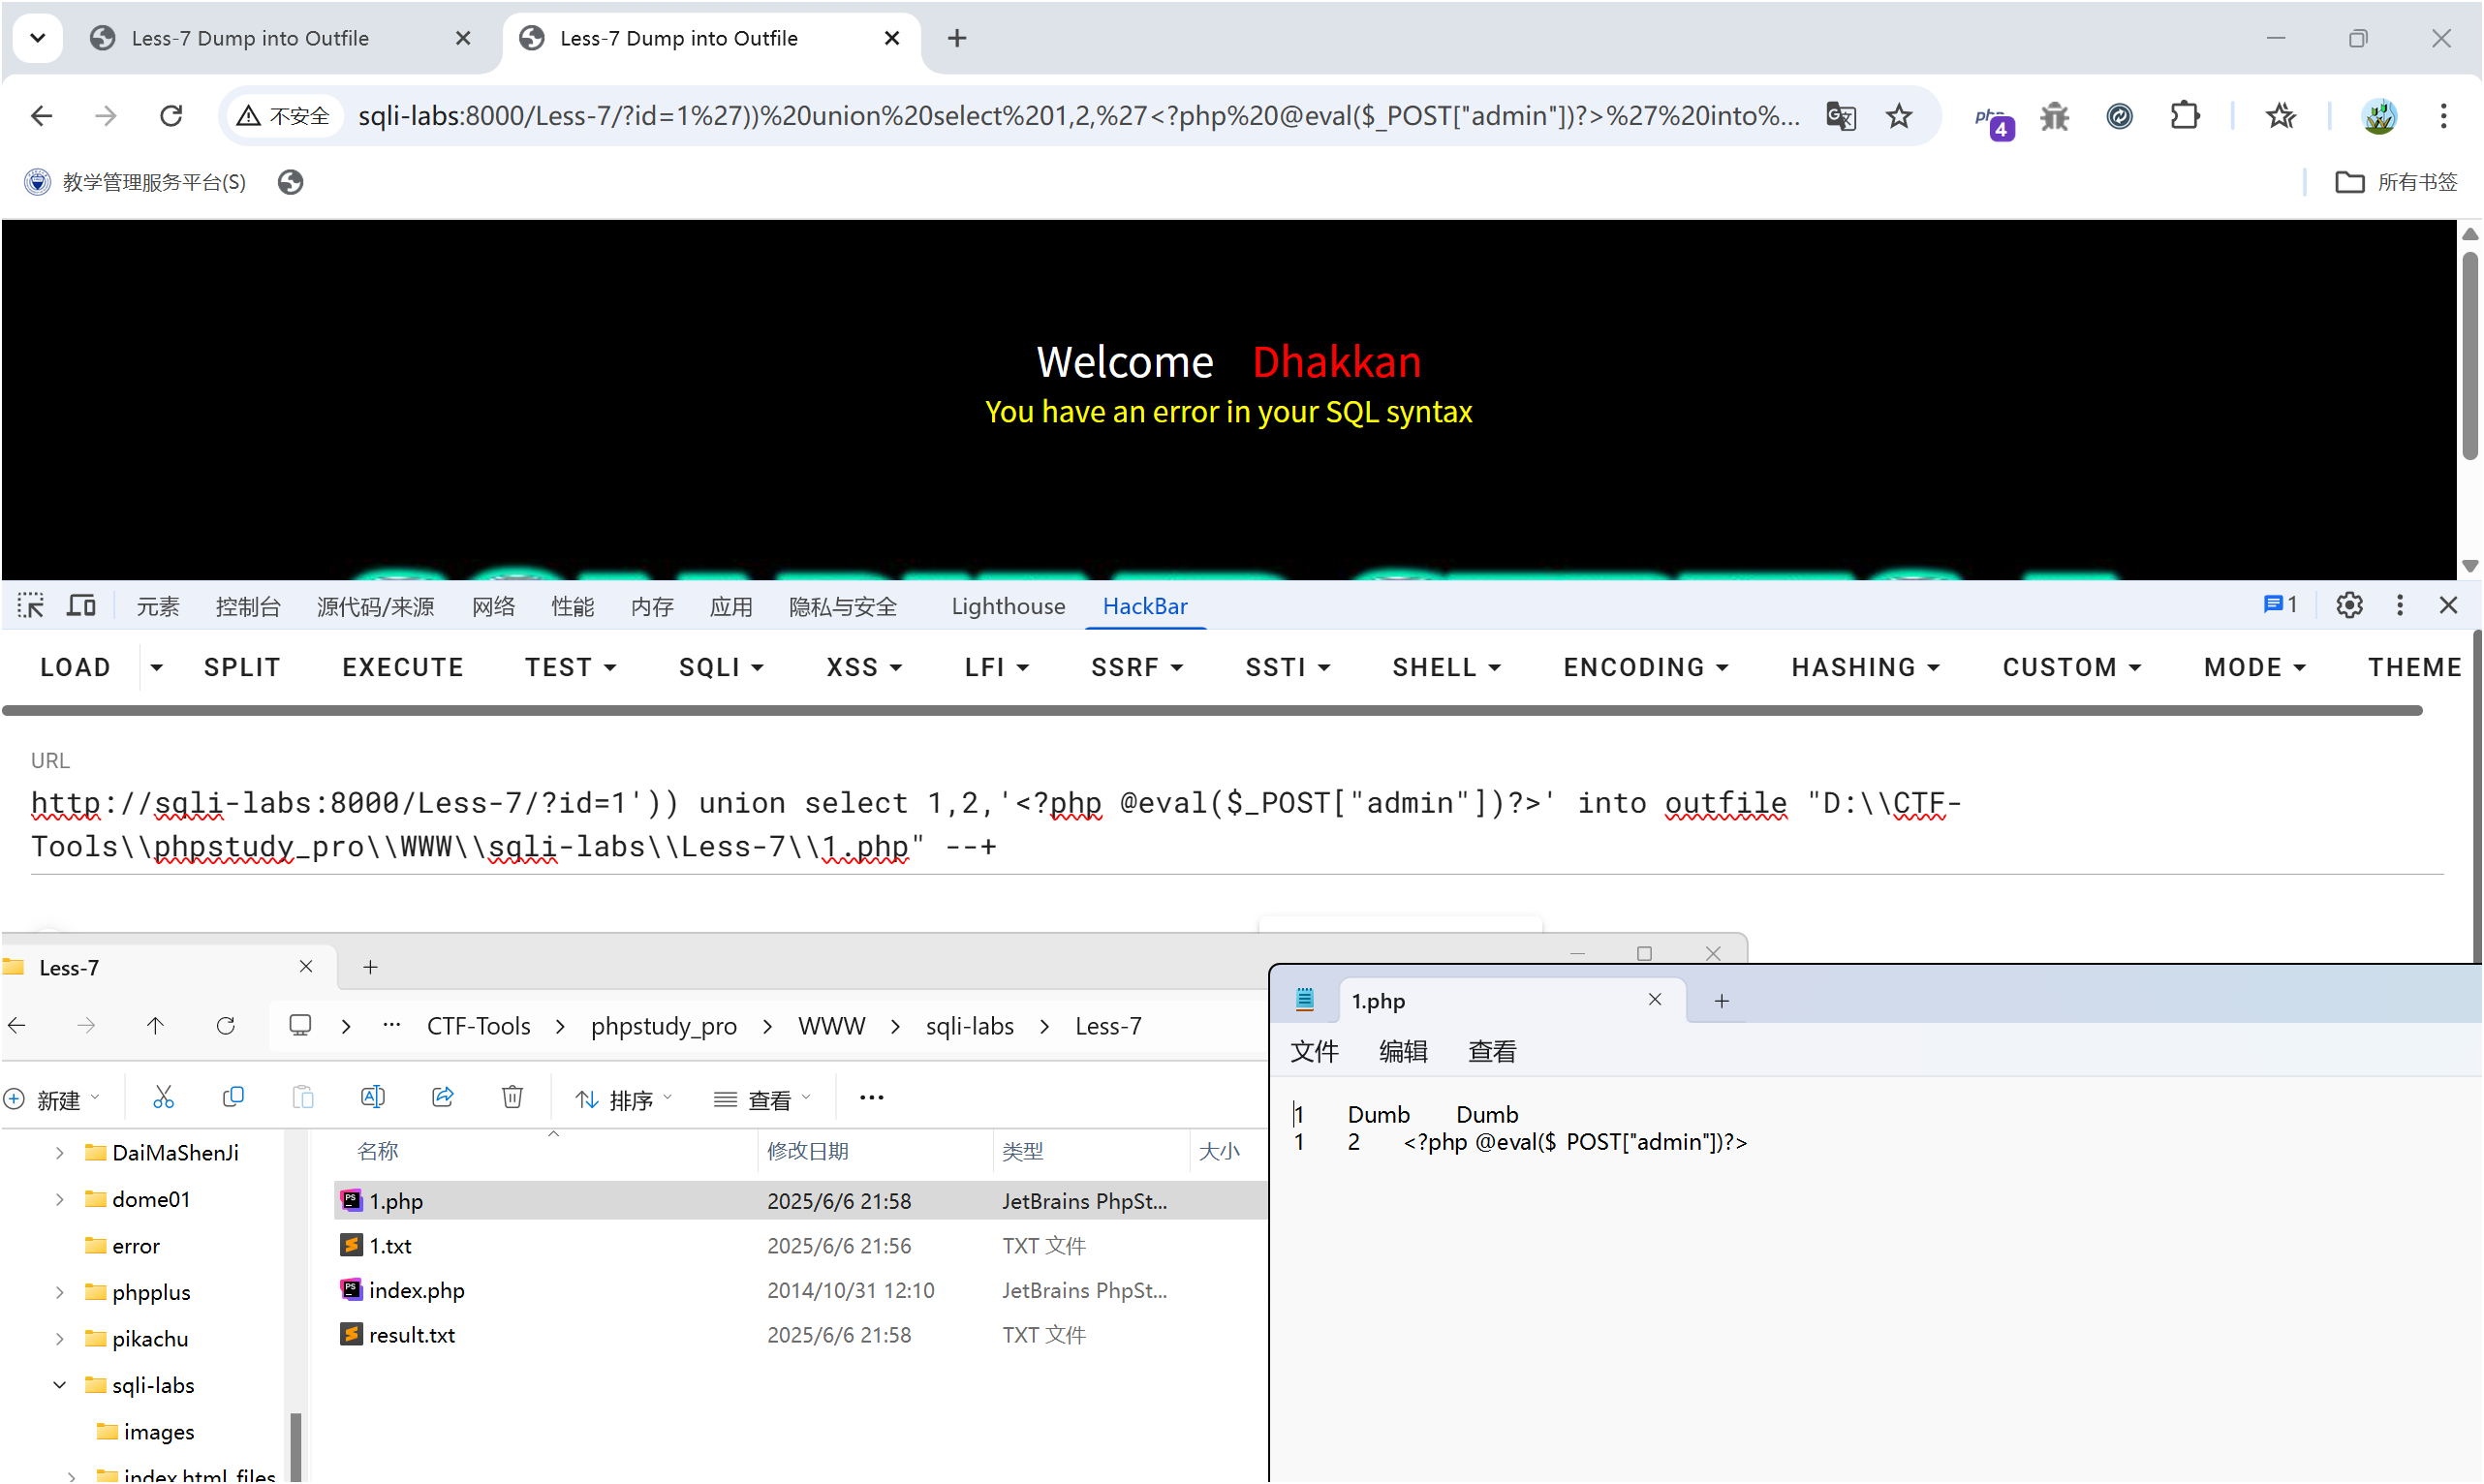The height and width of the screenshot is (1484, 2484).
Task: Switch to the Lighthouse DevTools tab
Action: coord(1008,606)
